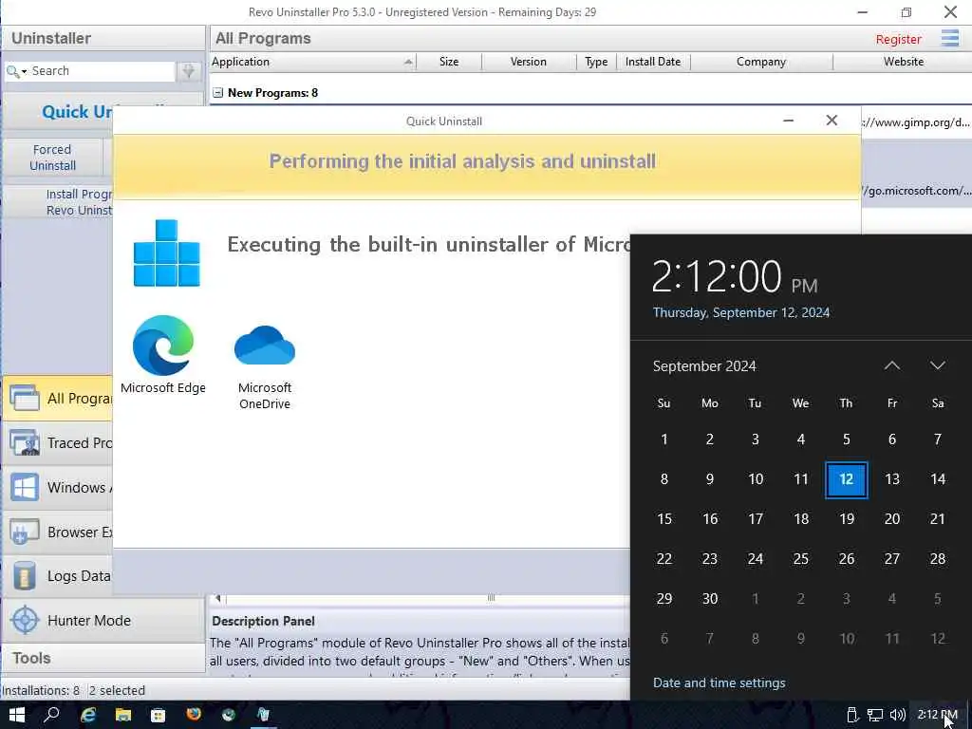972x729 pixels.
Task: Click the blue blocks Revo uninstall icon
Action: click(x=167, y=252)
